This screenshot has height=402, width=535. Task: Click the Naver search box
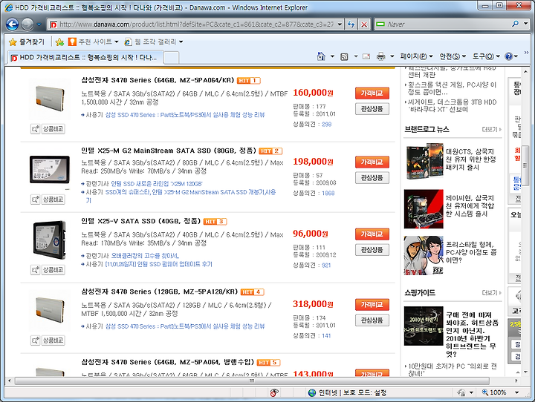tap(443, 24)
